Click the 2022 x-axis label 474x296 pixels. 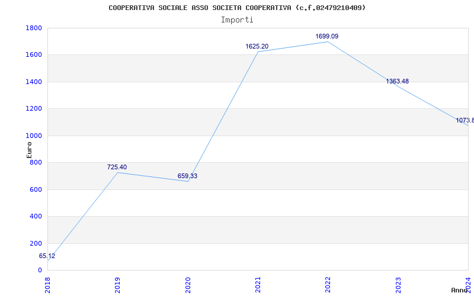[x=328, y=285]
